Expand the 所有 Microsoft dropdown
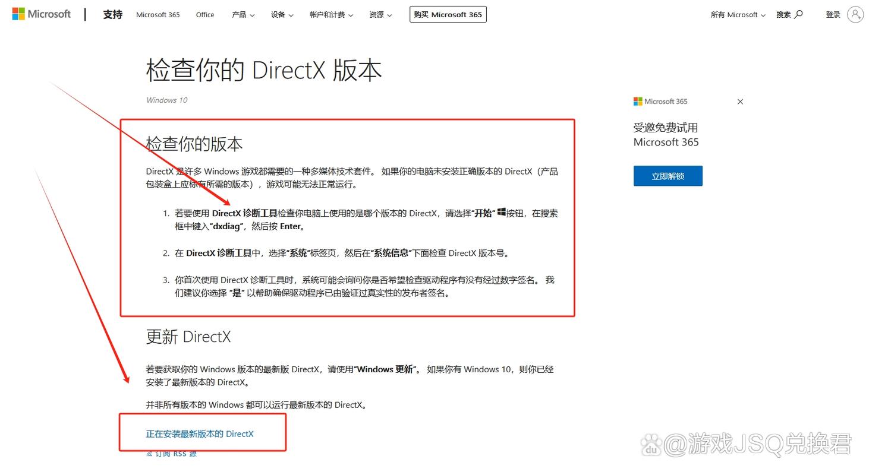Screen dimensions: 869x475 pos(738,15)
